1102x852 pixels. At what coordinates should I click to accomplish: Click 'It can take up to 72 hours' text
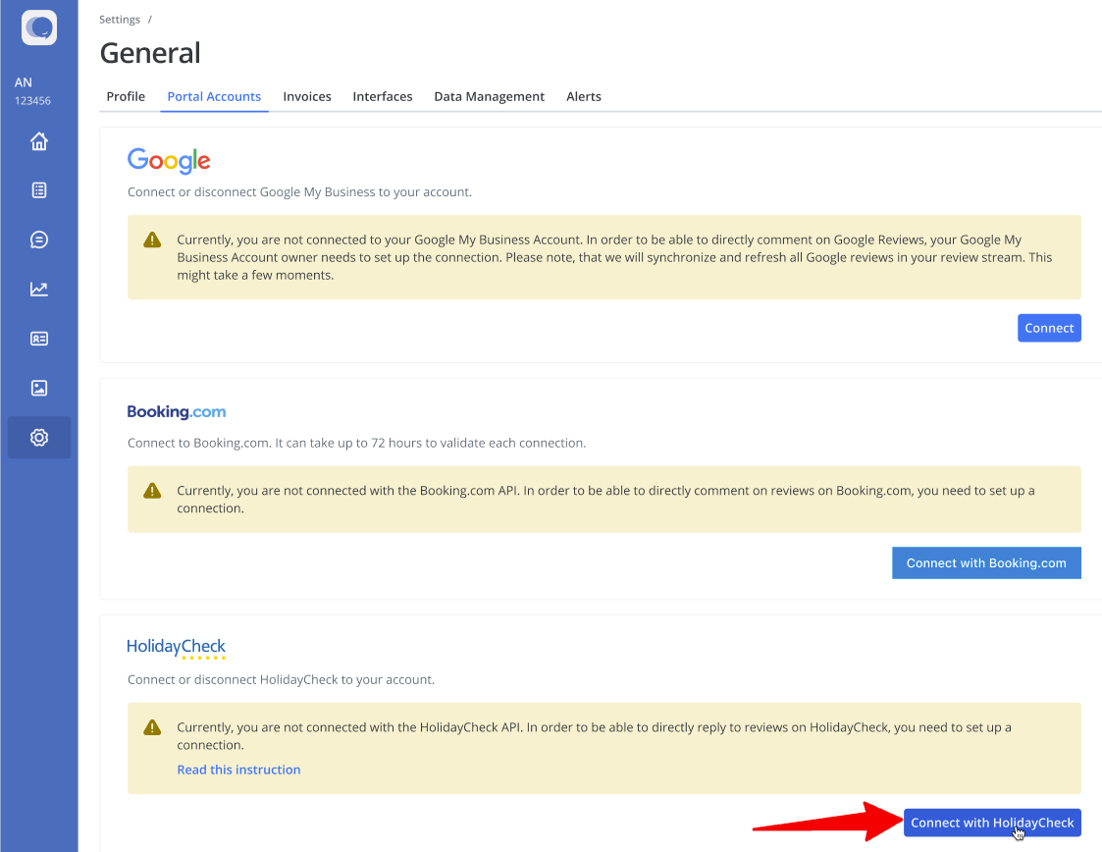(x=430, y=443)
